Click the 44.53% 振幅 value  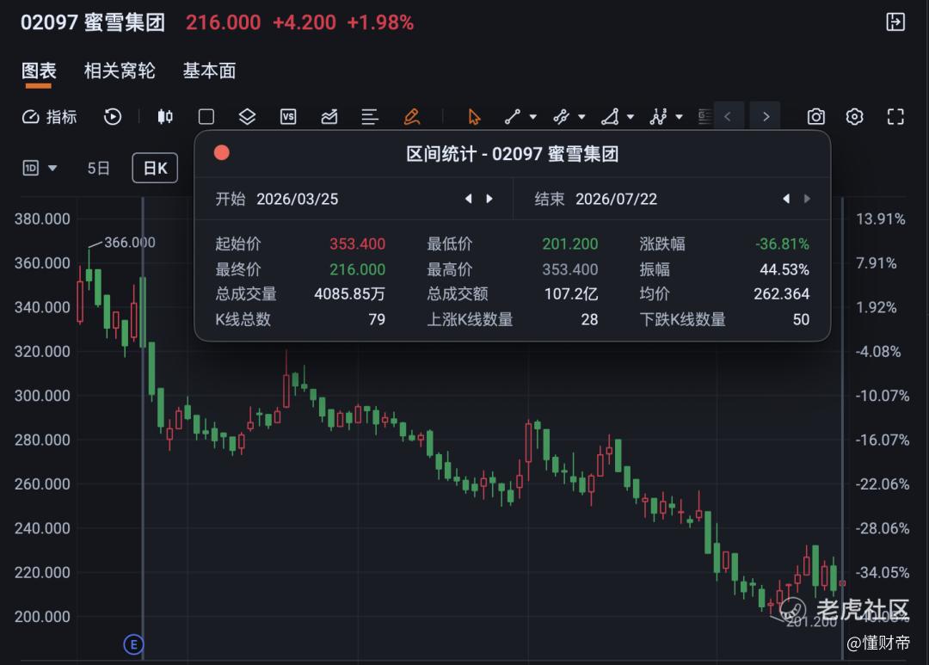(x=784, y=269)
